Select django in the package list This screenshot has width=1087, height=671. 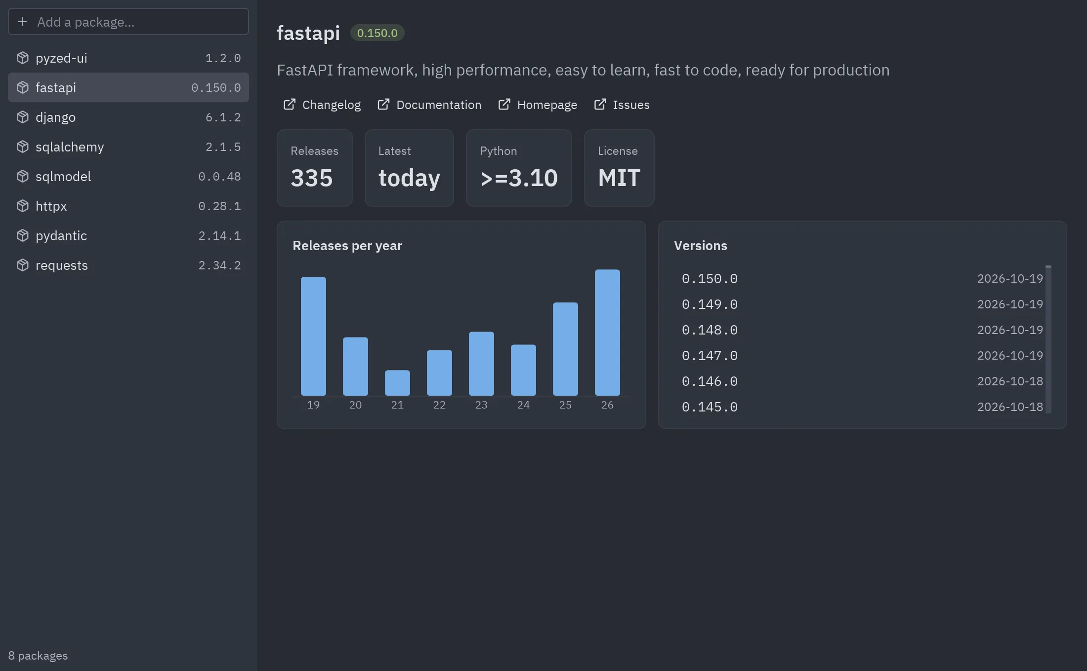(x=128, y=117)
